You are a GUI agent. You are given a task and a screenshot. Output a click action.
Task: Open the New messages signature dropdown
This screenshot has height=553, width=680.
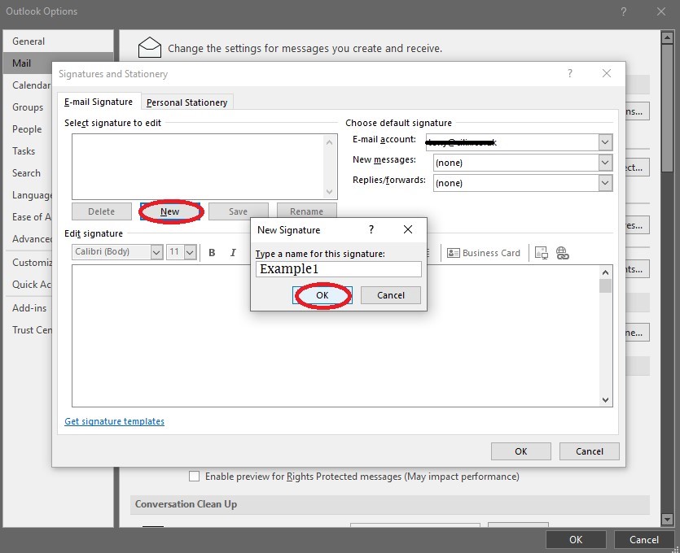[x=605, y=163]
